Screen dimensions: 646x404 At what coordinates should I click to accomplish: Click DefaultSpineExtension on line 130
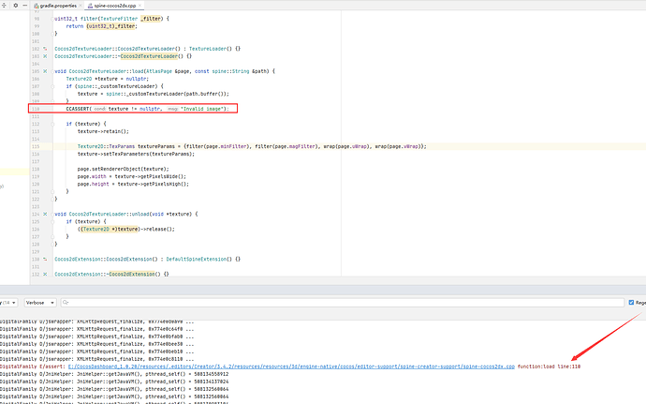198,259
